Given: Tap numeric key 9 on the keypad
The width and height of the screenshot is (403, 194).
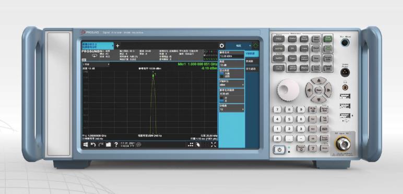Looking at the screenshot, I should coord(301,110).
